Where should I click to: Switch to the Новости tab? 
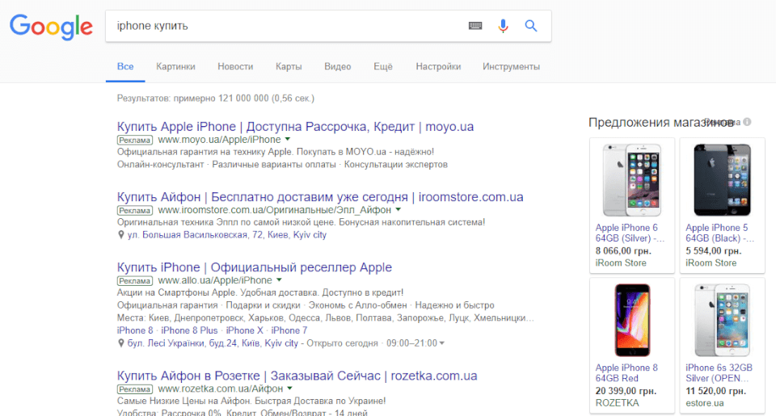point(235,66)
